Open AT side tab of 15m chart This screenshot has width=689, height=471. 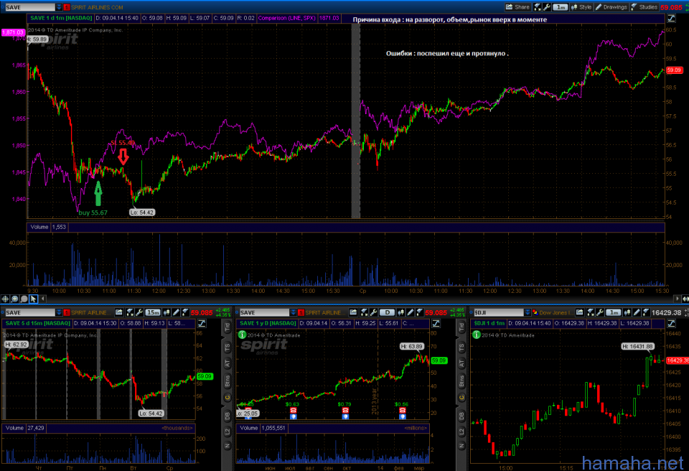[x=228, y=363]
